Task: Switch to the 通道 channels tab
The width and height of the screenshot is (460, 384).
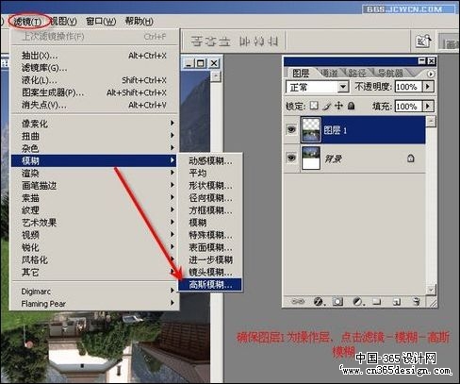Action: 329,73
